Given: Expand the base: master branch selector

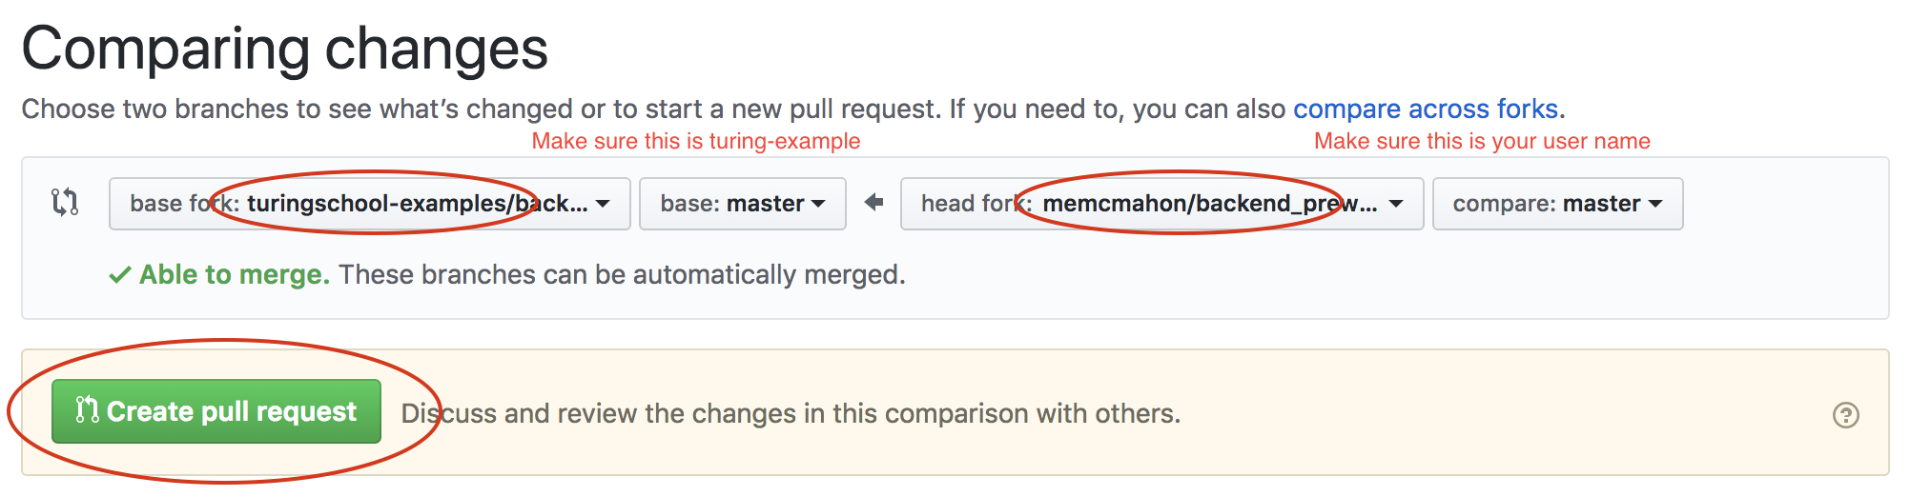Looking at the screenshot, I should pyautogui.click(x=743, y=204).
